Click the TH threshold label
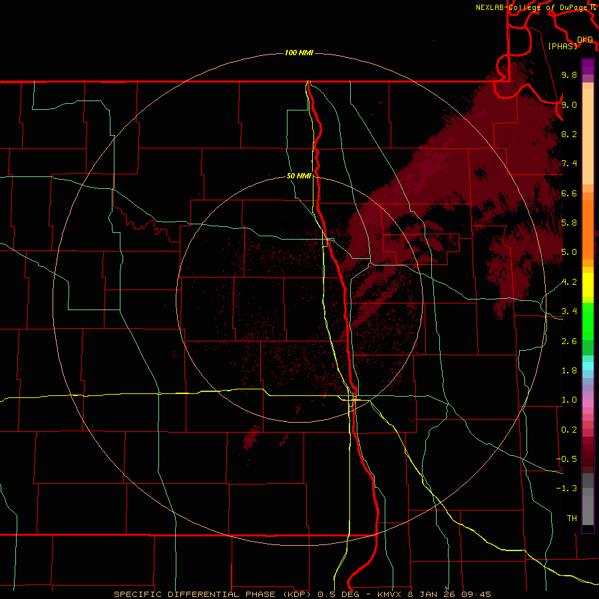Viewport: 599px width, 599px height. pos(572,518)
